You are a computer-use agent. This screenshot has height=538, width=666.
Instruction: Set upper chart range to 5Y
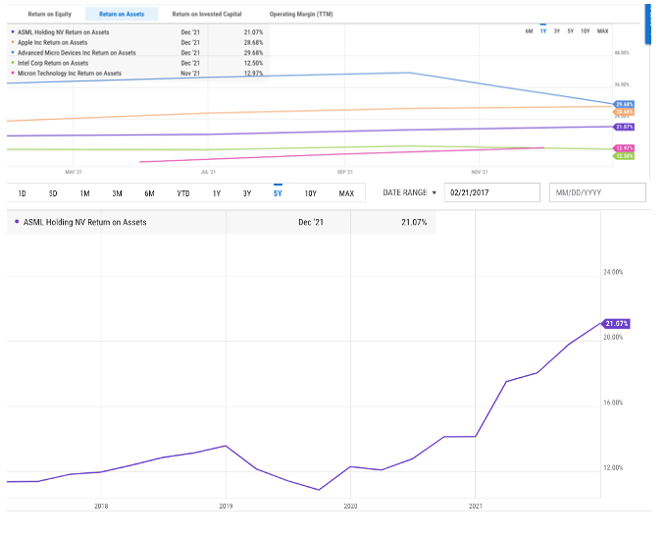(571, 31)
